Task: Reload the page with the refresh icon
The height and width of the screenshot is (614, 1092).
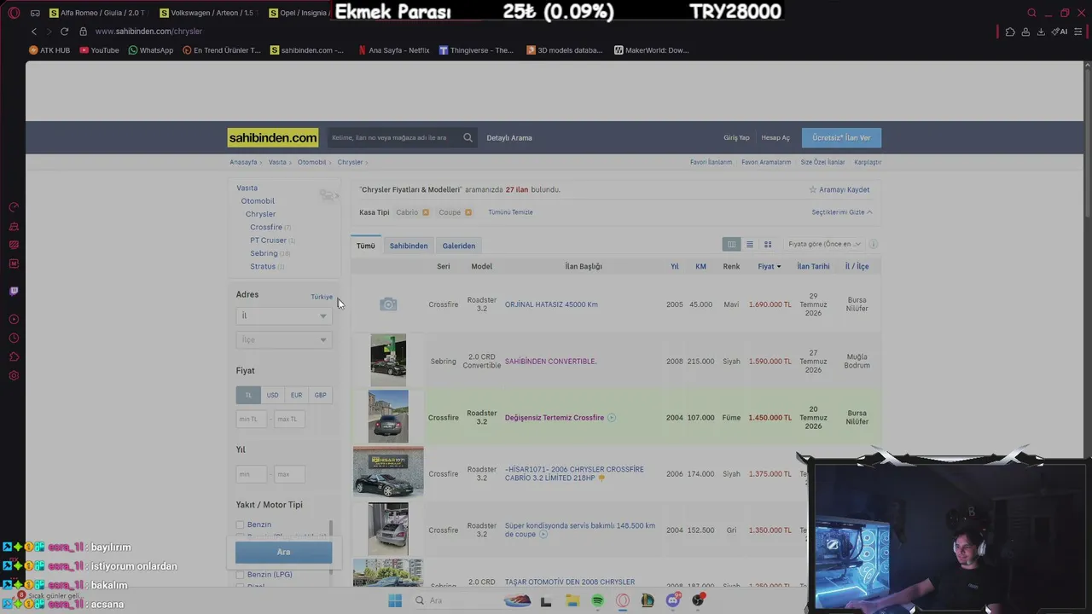Action: coord(64,32)
